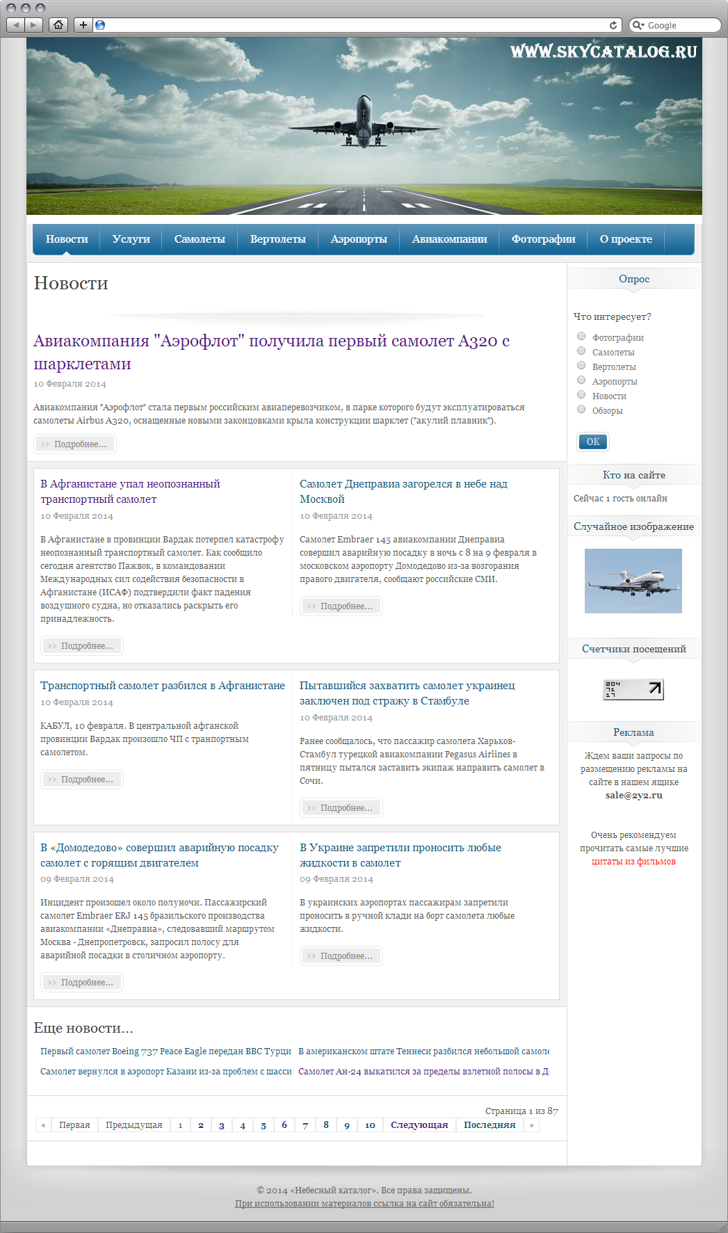Select the Аэропорты poll option
Image resolution: width=728 pixels, height=1233 pixels.
pyautogui.click(x=581, y=380)
